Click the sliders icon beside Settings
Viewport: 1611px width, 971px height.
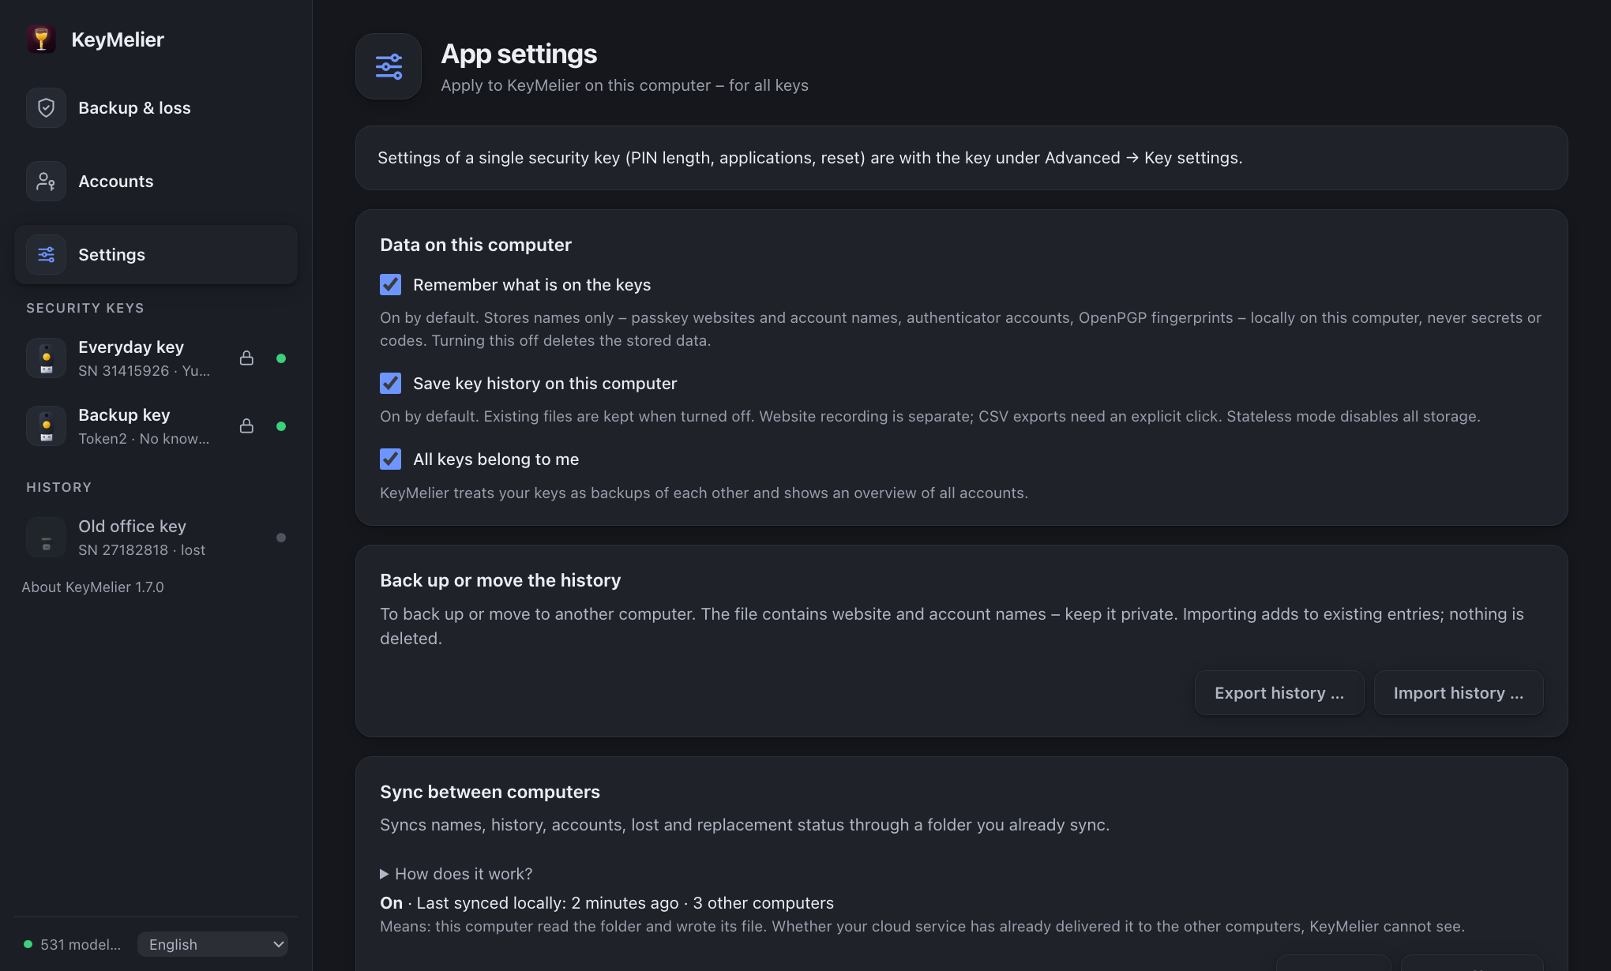tap(46, 254)
